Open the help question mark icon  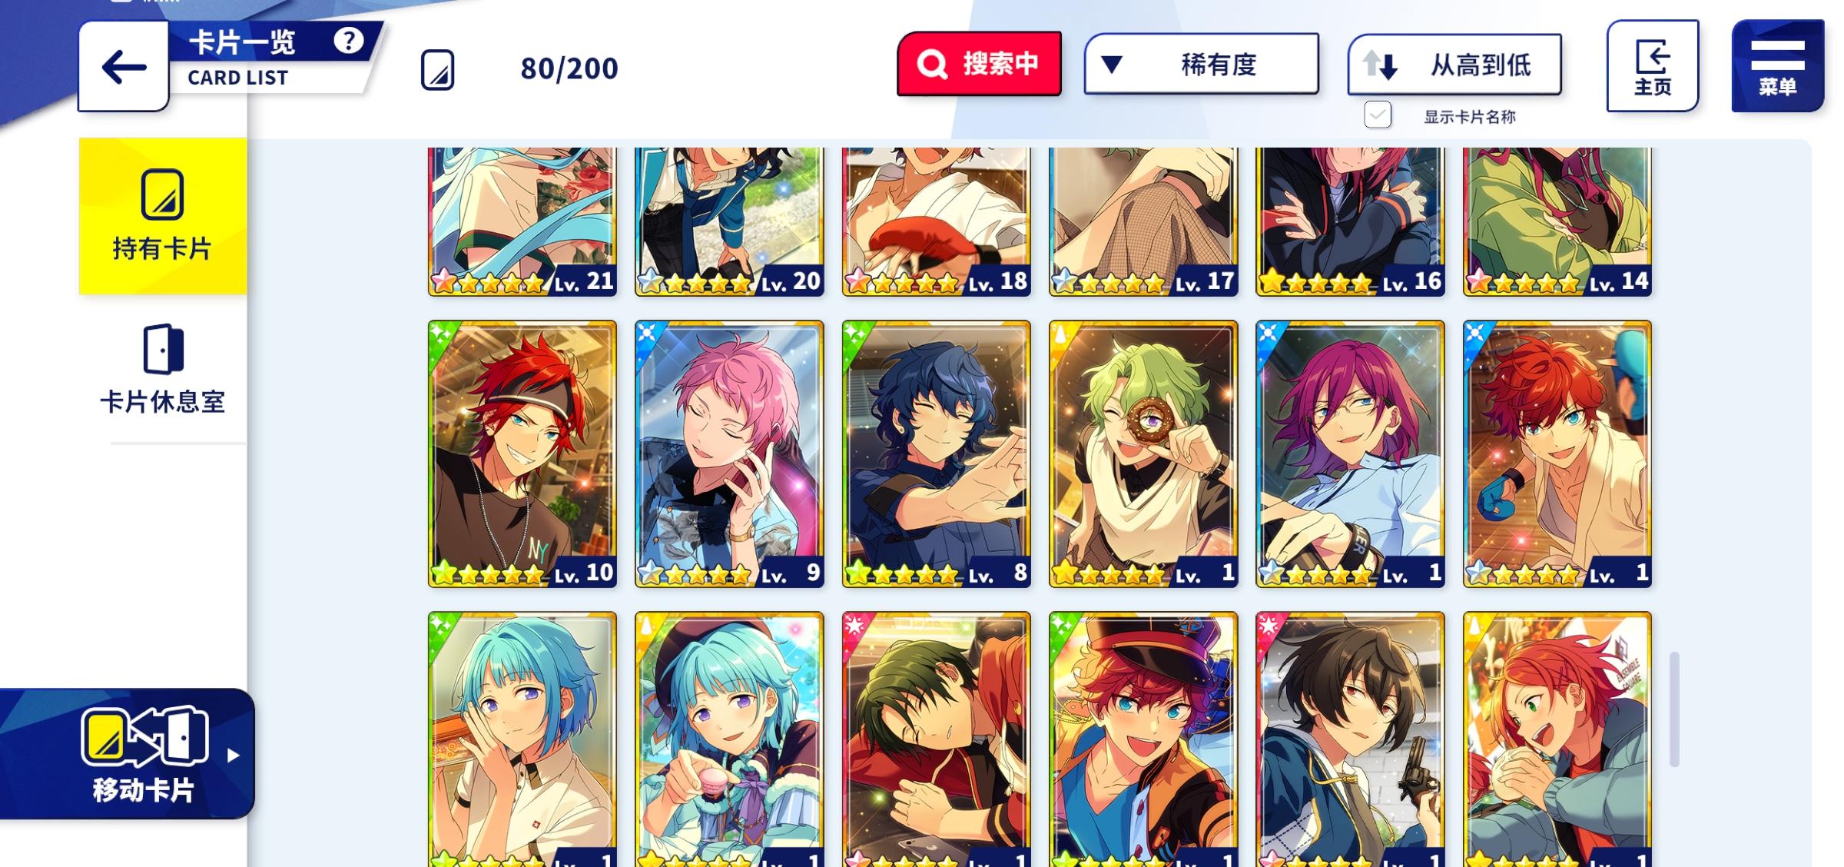pos(348,41)
